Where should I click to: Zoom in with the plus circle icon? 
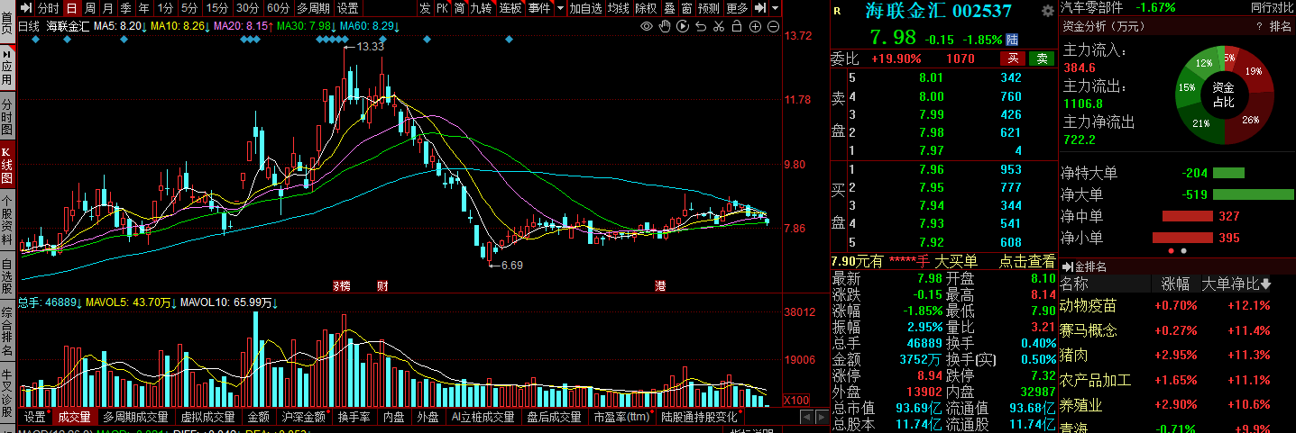pyautogui.click(x=755, y=26)
